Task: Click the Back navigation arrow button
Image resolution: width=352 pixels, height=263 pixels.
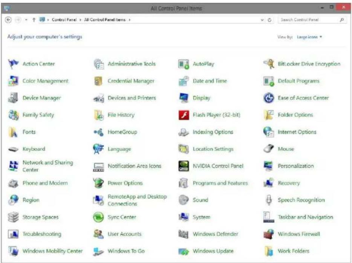Action: pos(9,20)
